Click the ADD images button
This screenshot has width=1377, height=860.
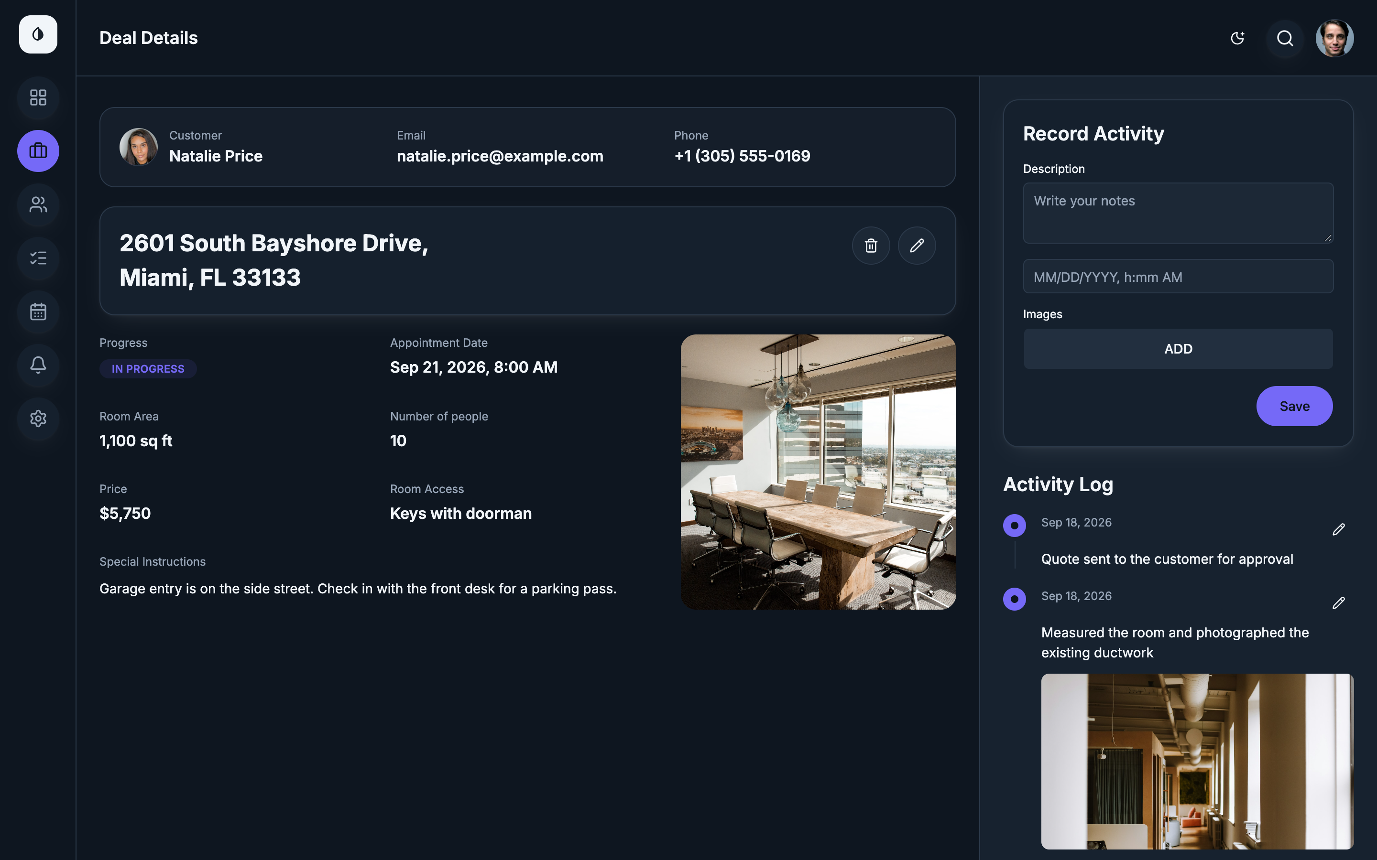[1178, 349]
